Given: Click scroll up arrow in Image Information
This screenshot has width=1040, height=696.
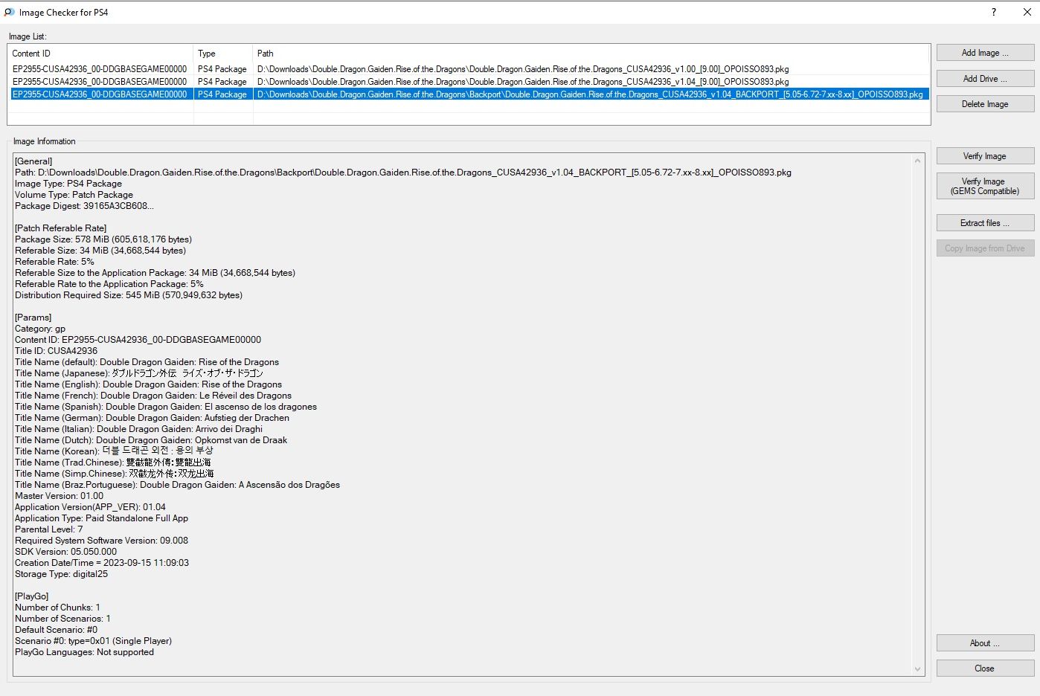Looking at the screenshot, I should [x=917, y=161].
